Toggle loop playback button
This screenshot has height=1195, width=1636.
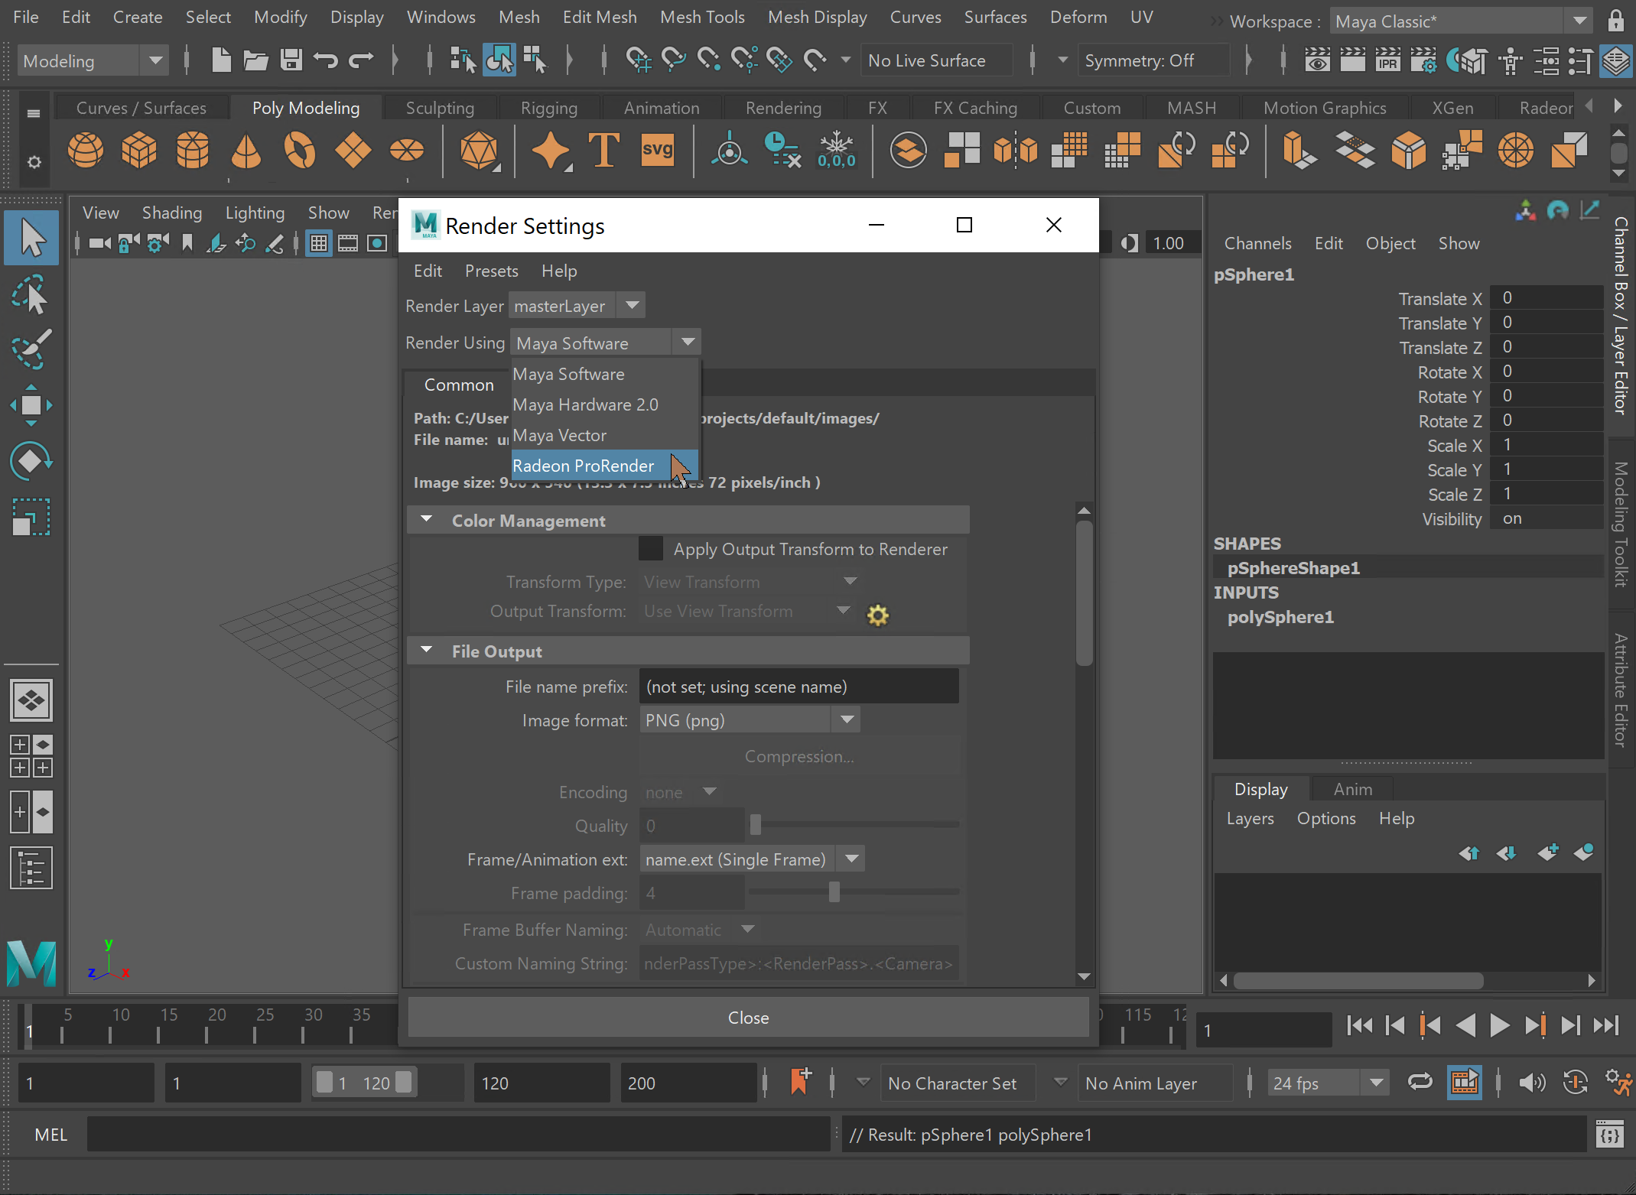[1420, 1082]
